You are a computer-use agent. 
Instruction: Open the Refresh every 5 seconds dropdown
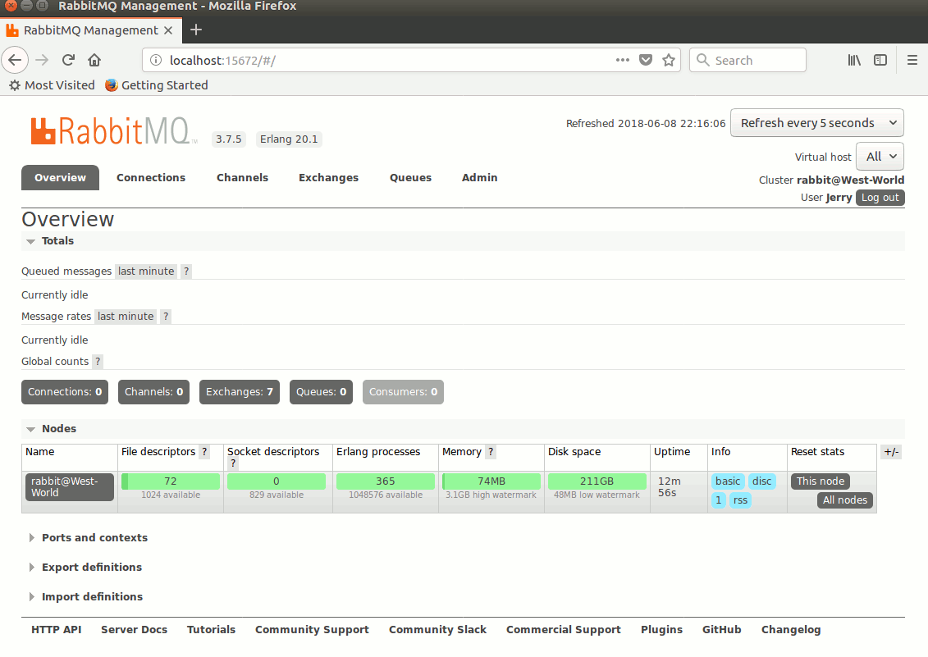click(816, 122)
